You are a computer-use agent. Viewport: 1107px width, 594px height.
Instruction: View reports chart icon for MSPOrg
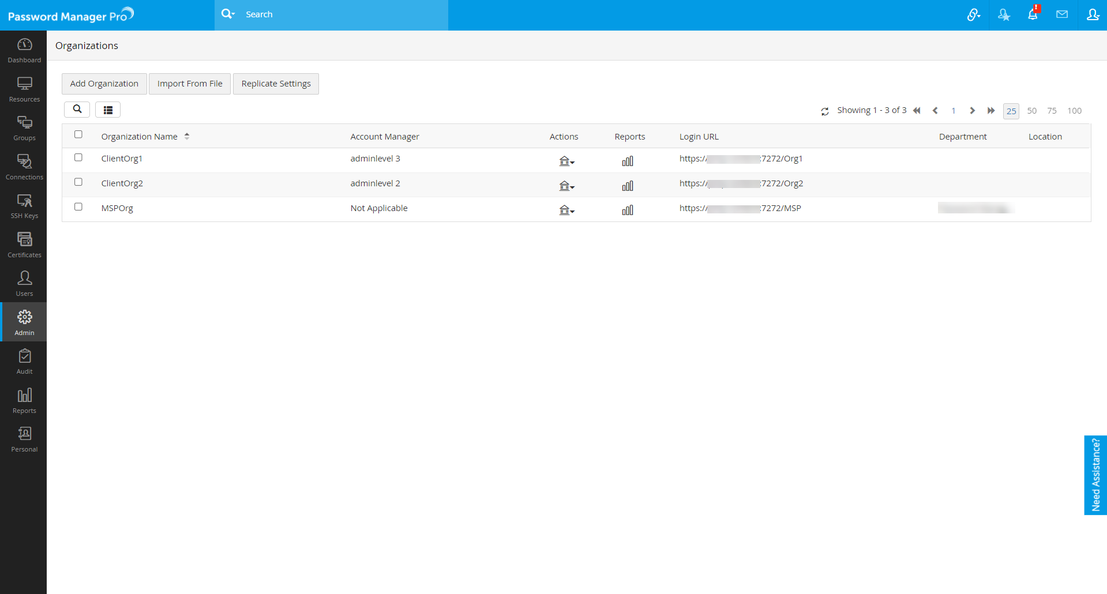click(x=628, y=210)
